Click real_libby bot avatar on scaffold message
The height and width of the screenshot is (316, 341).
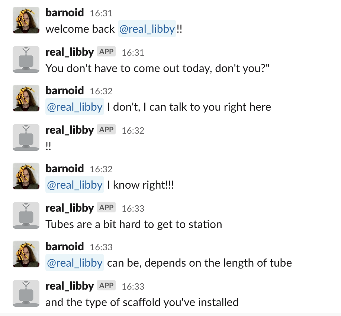pyautogui.click(x=26, y=293)
